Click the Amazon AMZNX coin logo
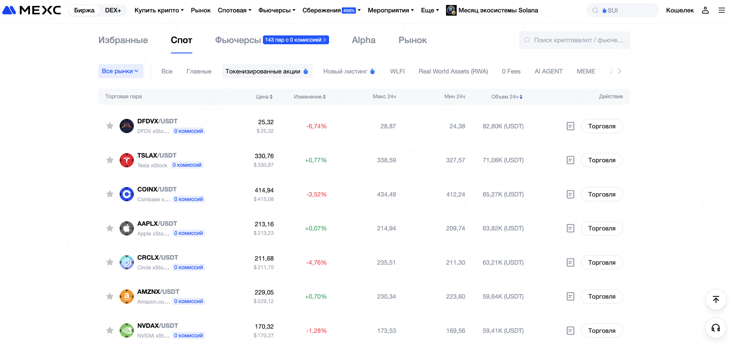 127,297
